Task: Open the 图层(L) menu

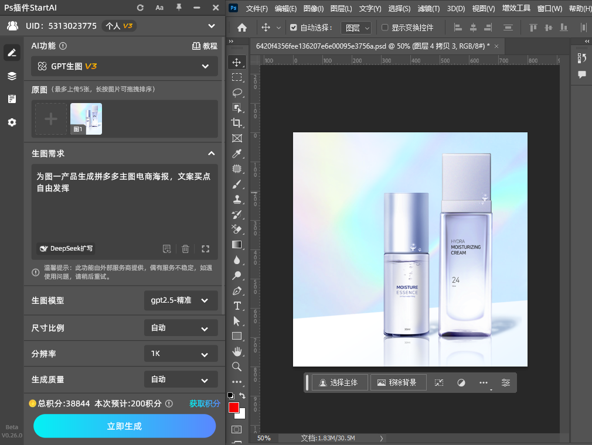Action: click(341, 8)
